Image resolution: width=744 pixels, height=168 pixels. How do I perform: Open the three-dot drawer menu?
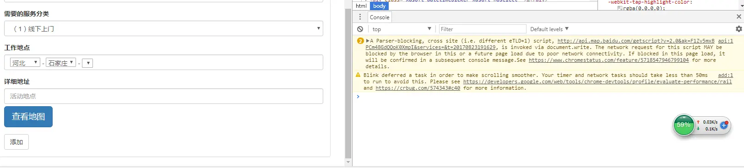[360, 17]
